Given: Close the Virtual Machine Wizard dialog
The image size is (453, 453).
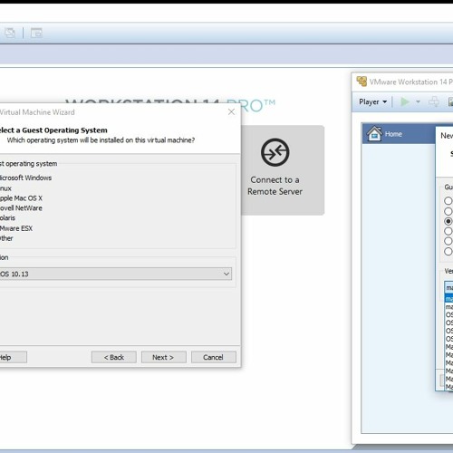Looking at the screenshot, I should (x=231, y=112).
